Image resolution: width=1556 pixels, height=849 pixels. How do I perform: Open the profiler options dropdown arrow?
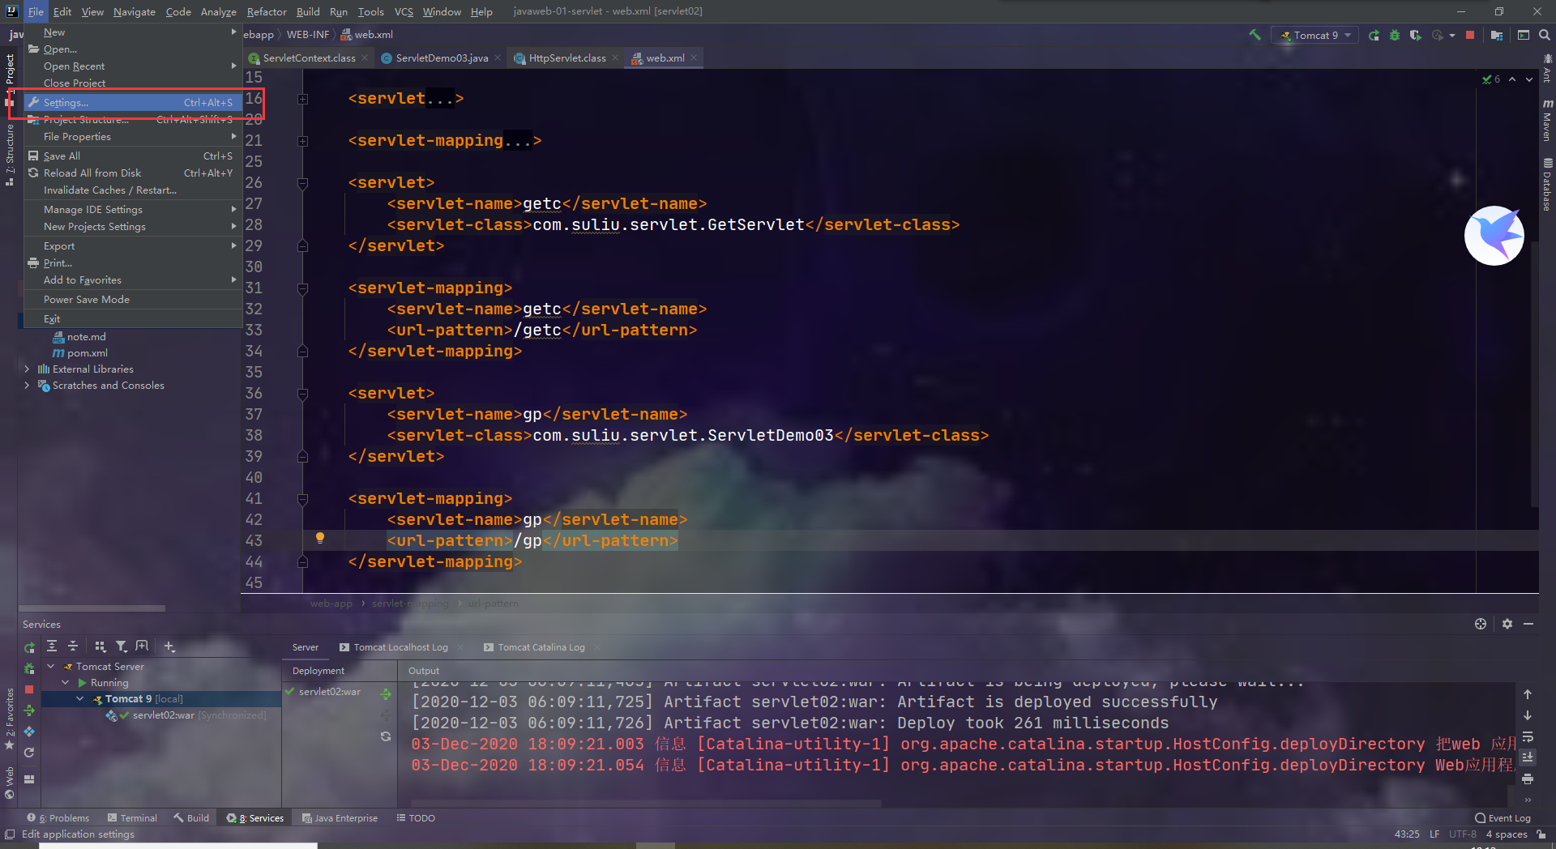point(1452,35)
